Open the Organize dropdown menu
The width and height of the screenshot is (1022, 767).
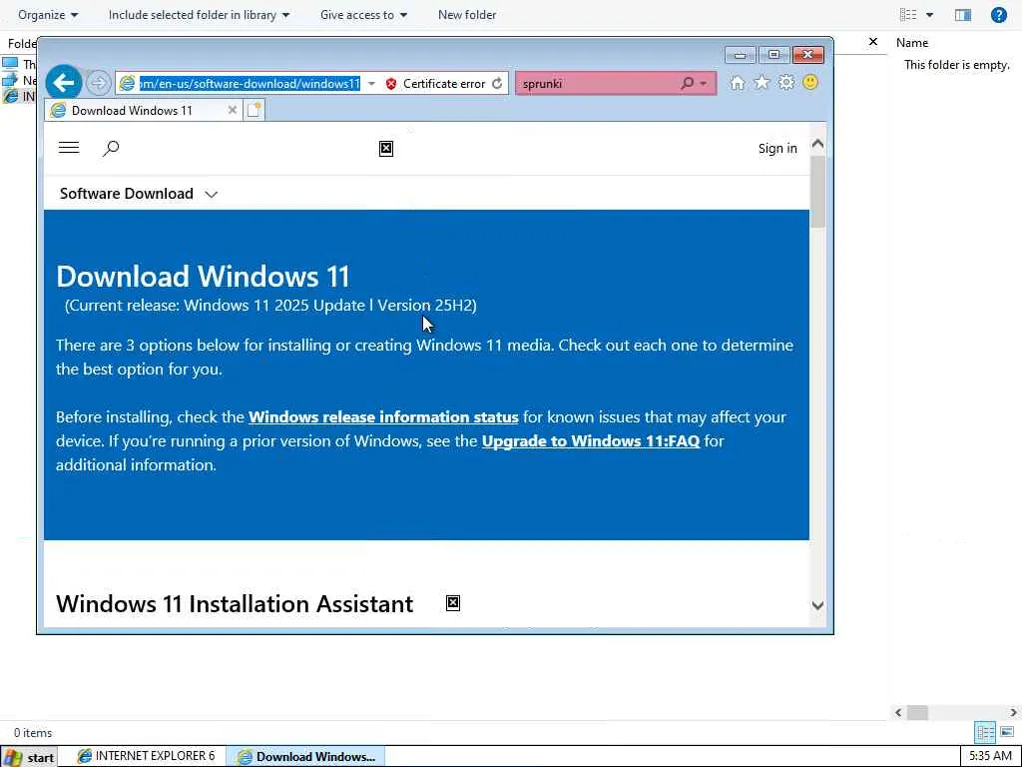[x=48, y=14]
